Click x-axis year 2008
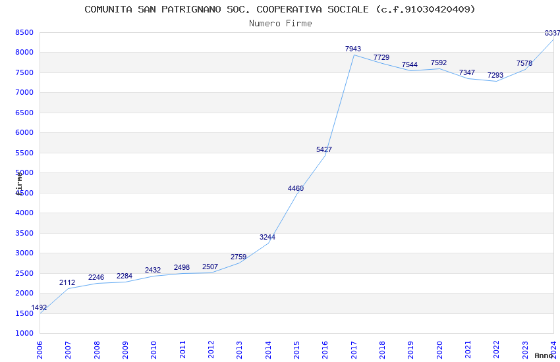Viewport: 560px width, 362px height. pos(97,349)
